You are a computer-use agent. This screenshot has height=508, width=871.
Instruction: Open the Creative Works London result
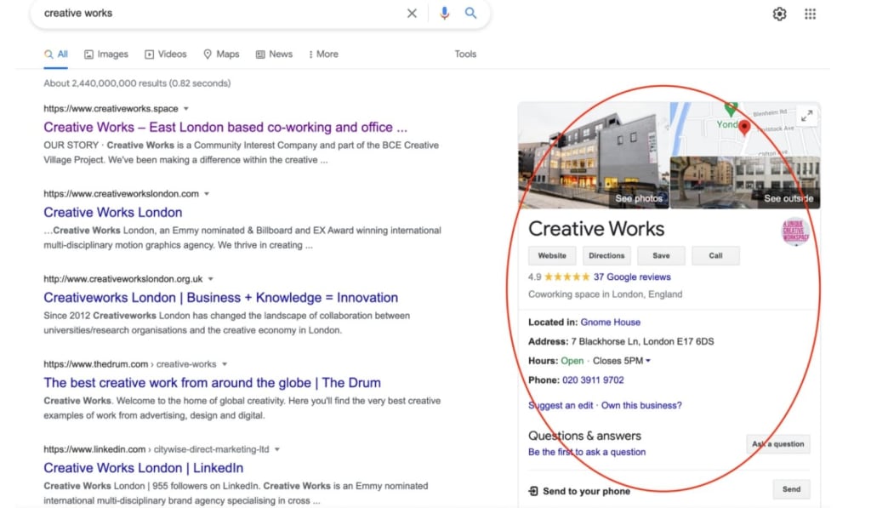click(x=113, y=213)
